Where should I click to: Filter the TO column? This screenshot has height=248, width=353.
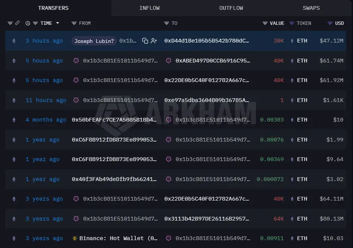click(167, 23)
